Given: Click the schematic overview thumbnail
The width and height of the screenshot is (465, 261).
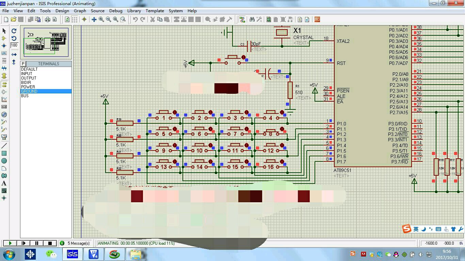Looking at the screenshot, I should [x=46, y=42].
